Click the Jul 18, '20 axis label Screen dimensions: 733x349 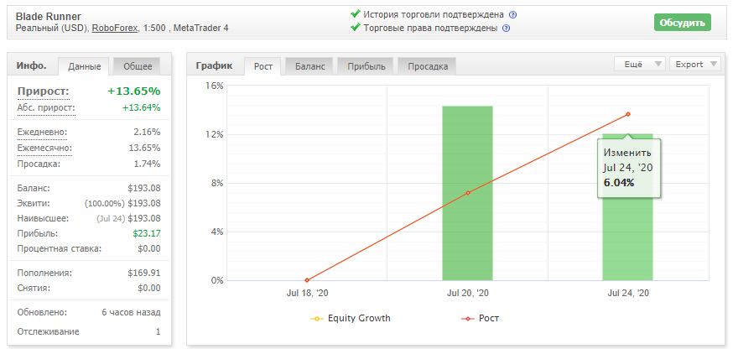click(x=307, y=294)
